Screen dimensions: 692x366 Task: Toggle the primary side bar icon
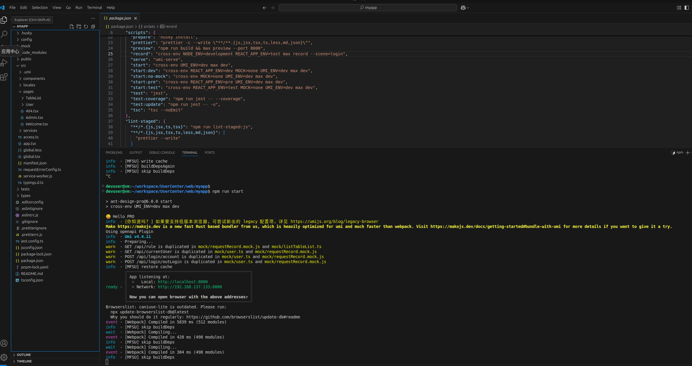coord(687,8)
